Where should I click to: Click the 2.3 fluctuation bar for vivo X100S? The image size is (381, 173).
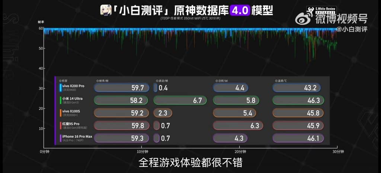click(163, 113)
